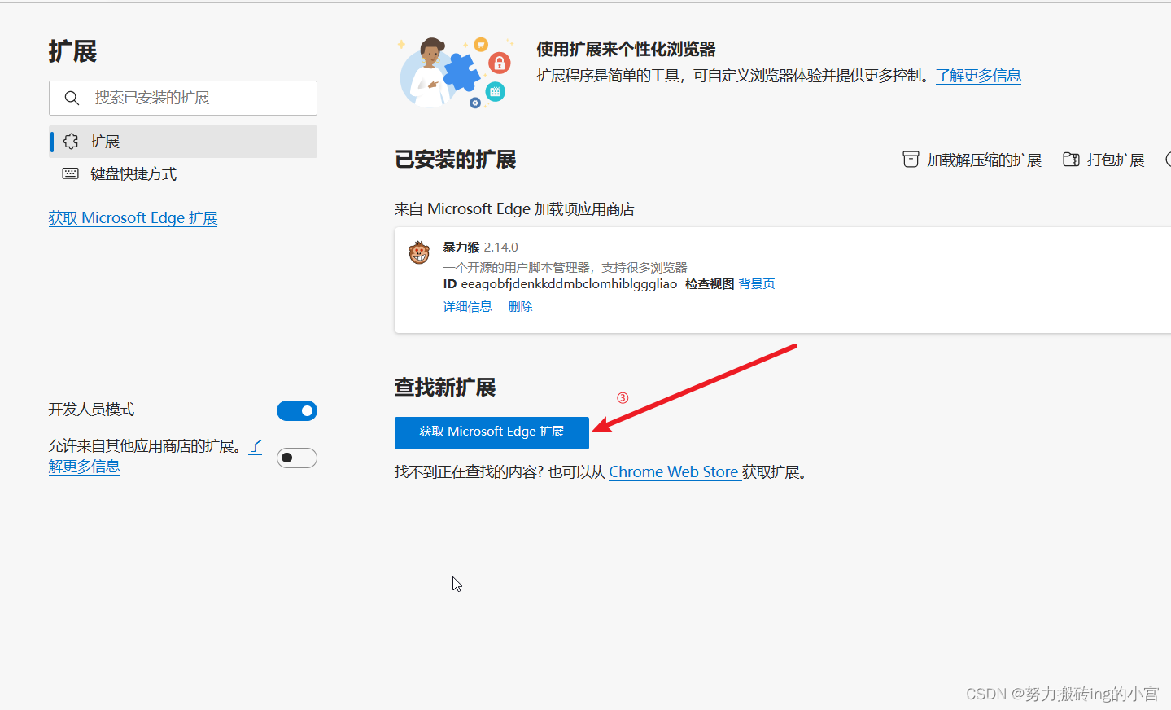This screenshot has width=1171, height=710.
Task: Click the 开发人员模式 label
Action: [x=91, y=410]
